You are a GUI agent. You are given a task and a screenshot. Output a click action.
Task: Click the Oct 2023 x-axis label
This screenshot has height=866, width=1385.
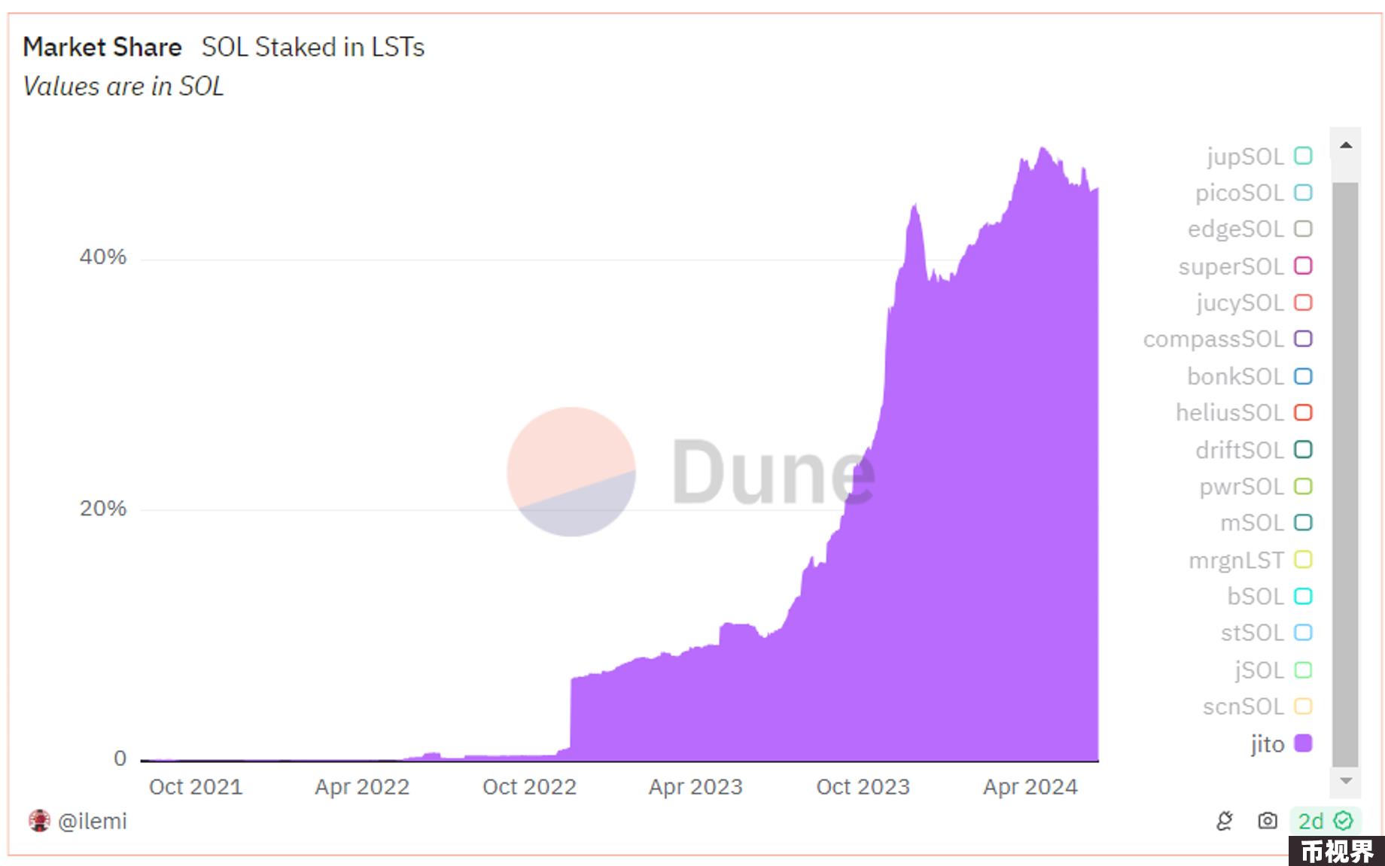click(863, 787)
